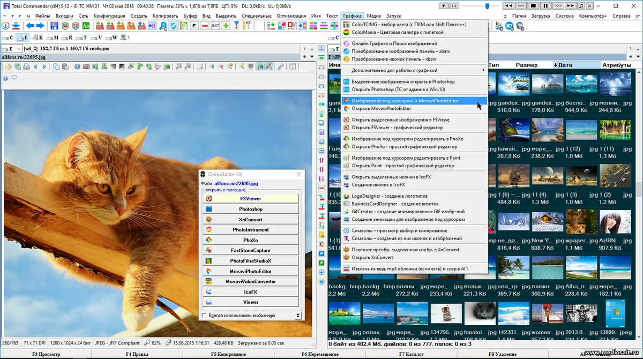Stop playback with the square button

point(533,5)
